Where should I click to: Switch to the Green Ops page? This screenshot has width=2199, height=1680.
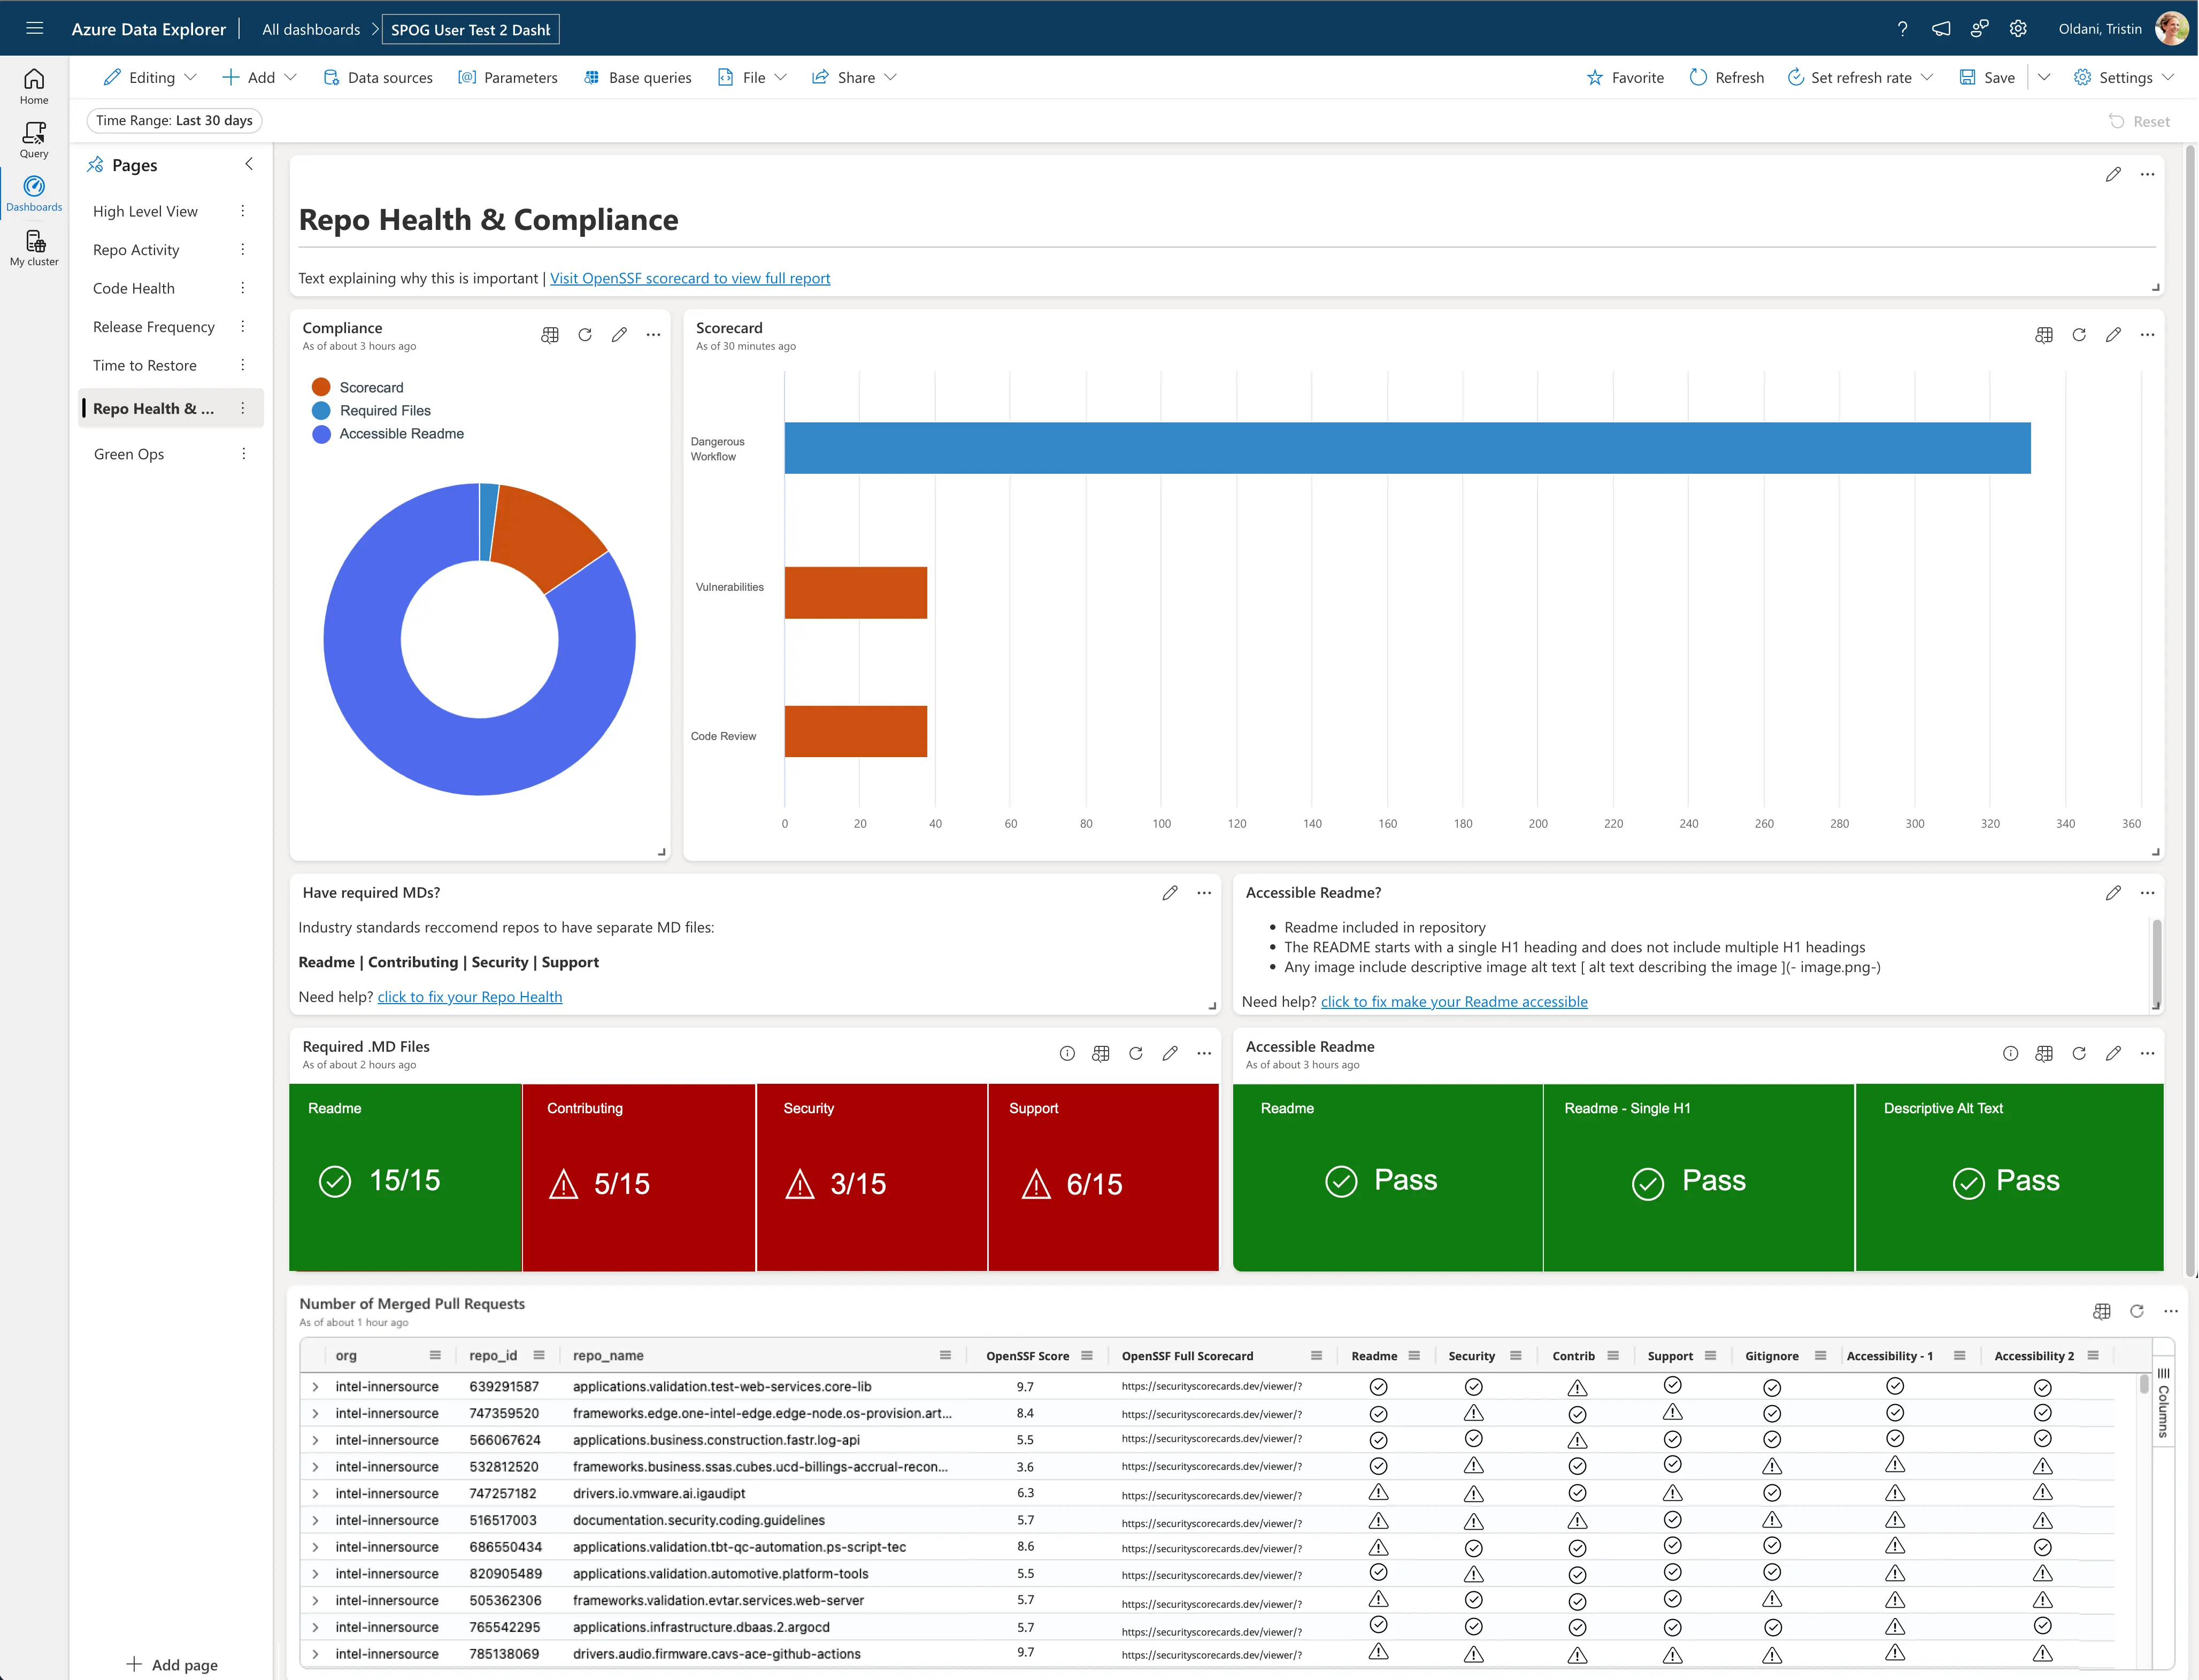128,453
